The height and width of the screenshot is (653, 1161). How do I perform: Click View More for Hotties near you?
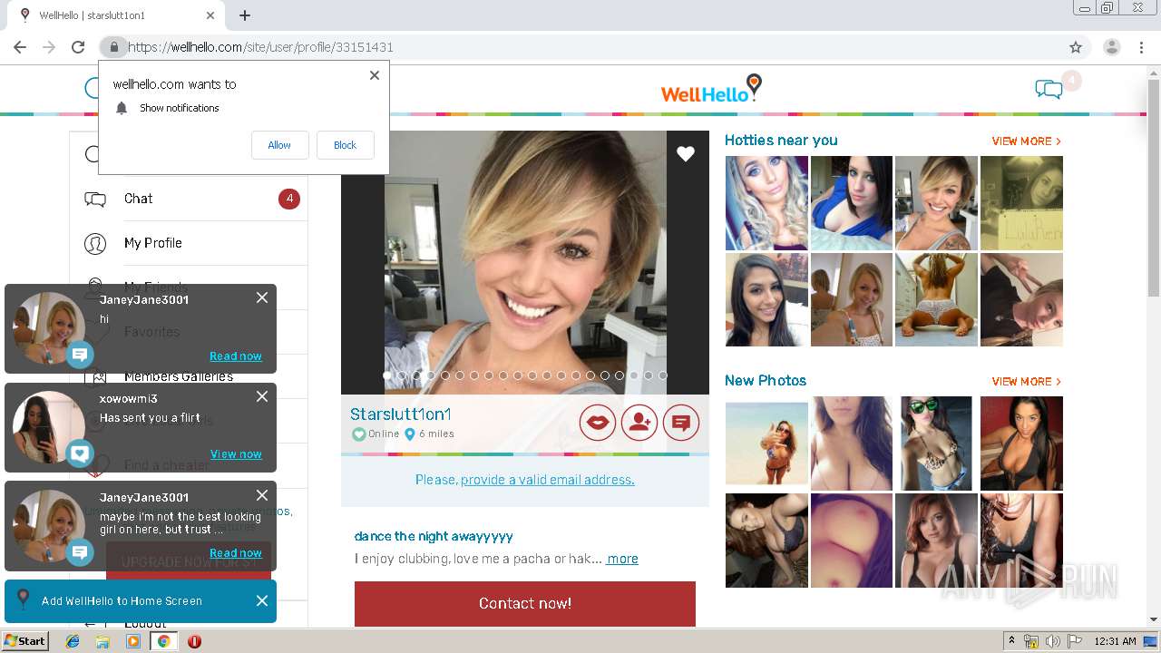tap(1026, 141)
